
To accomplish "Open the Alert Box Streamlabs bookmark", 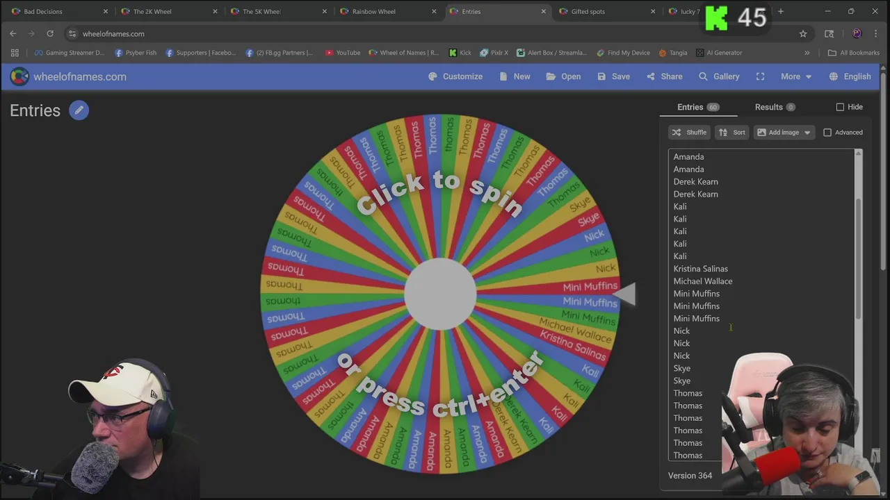I will click(552, 53).
